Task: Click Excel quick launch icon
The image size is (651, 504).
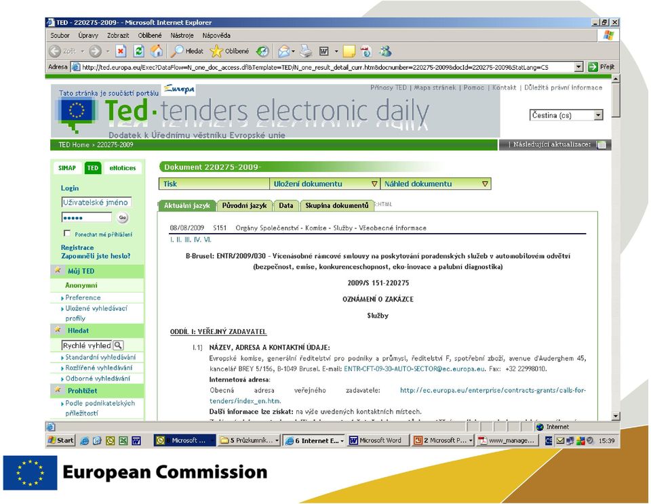Action: [x=123, y=440]
